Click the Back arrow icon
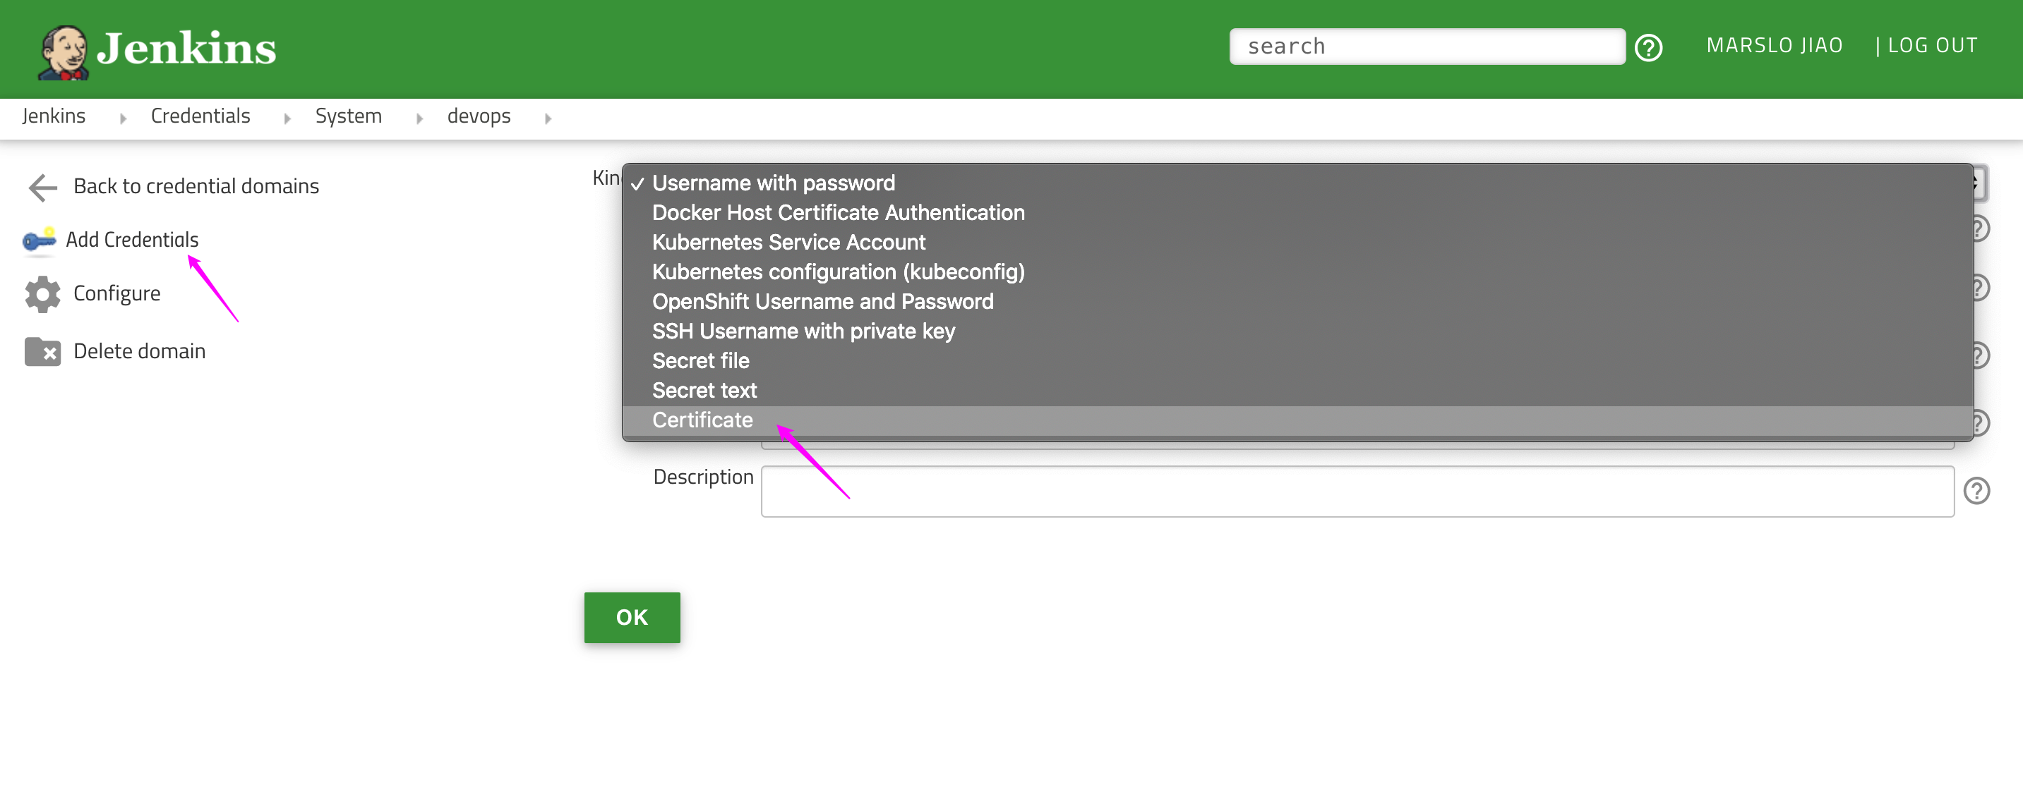Viewport: 2023px width, 811px height. point(42,185)
